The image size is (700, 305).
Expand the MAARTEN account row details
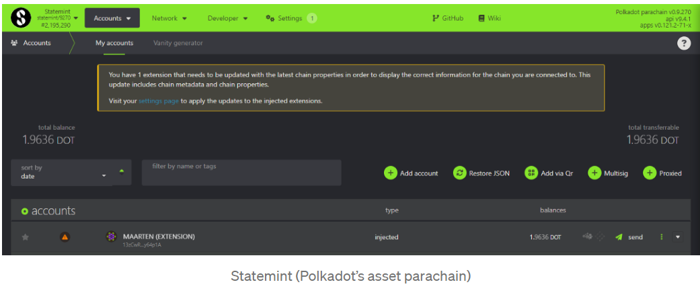(x=677, y=237)
